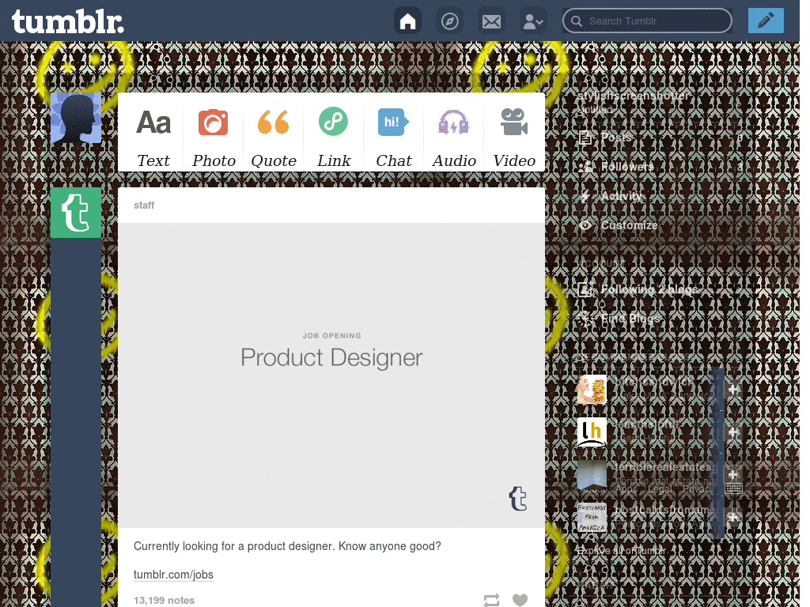810x607 pixels.
Task: Follow the postcards blog with plus
Action: [732, 517]
